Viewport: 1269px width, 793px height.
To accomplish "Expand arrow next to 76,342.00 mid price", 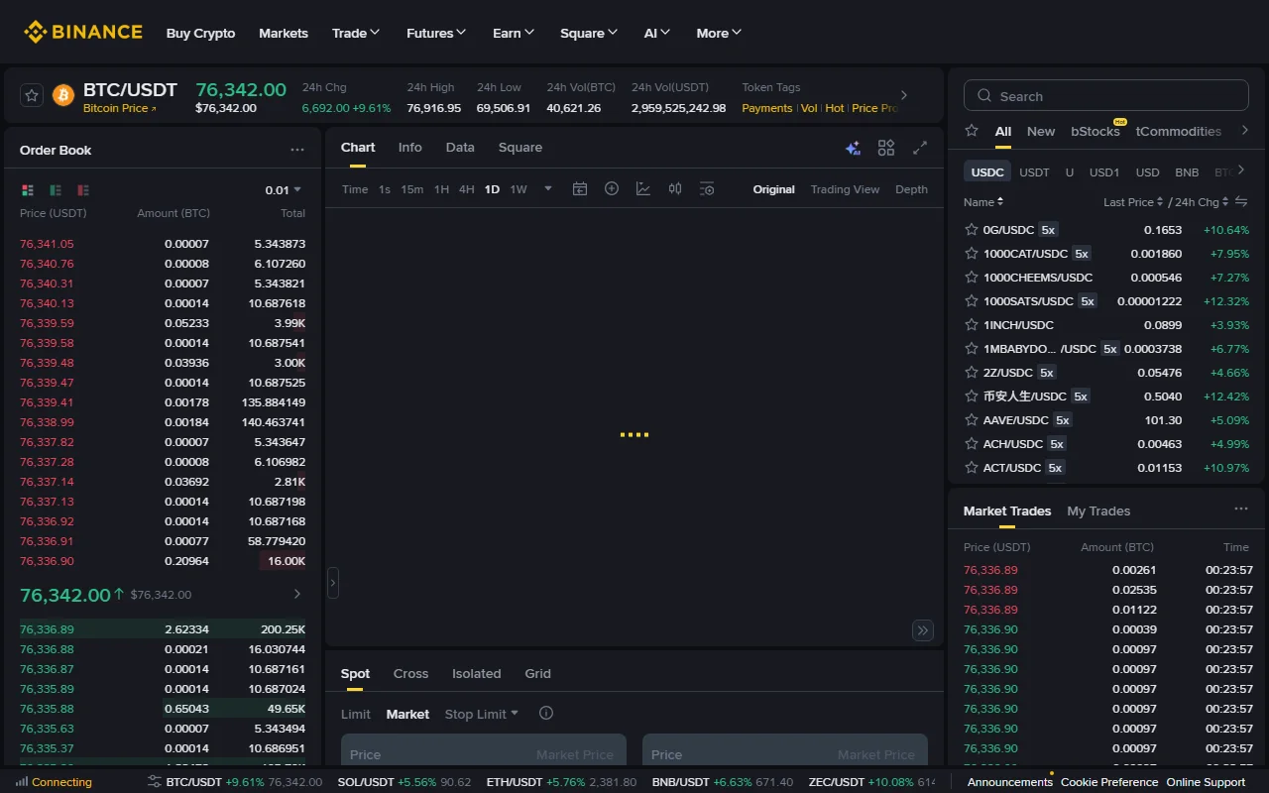I will [x=297, y=594].
